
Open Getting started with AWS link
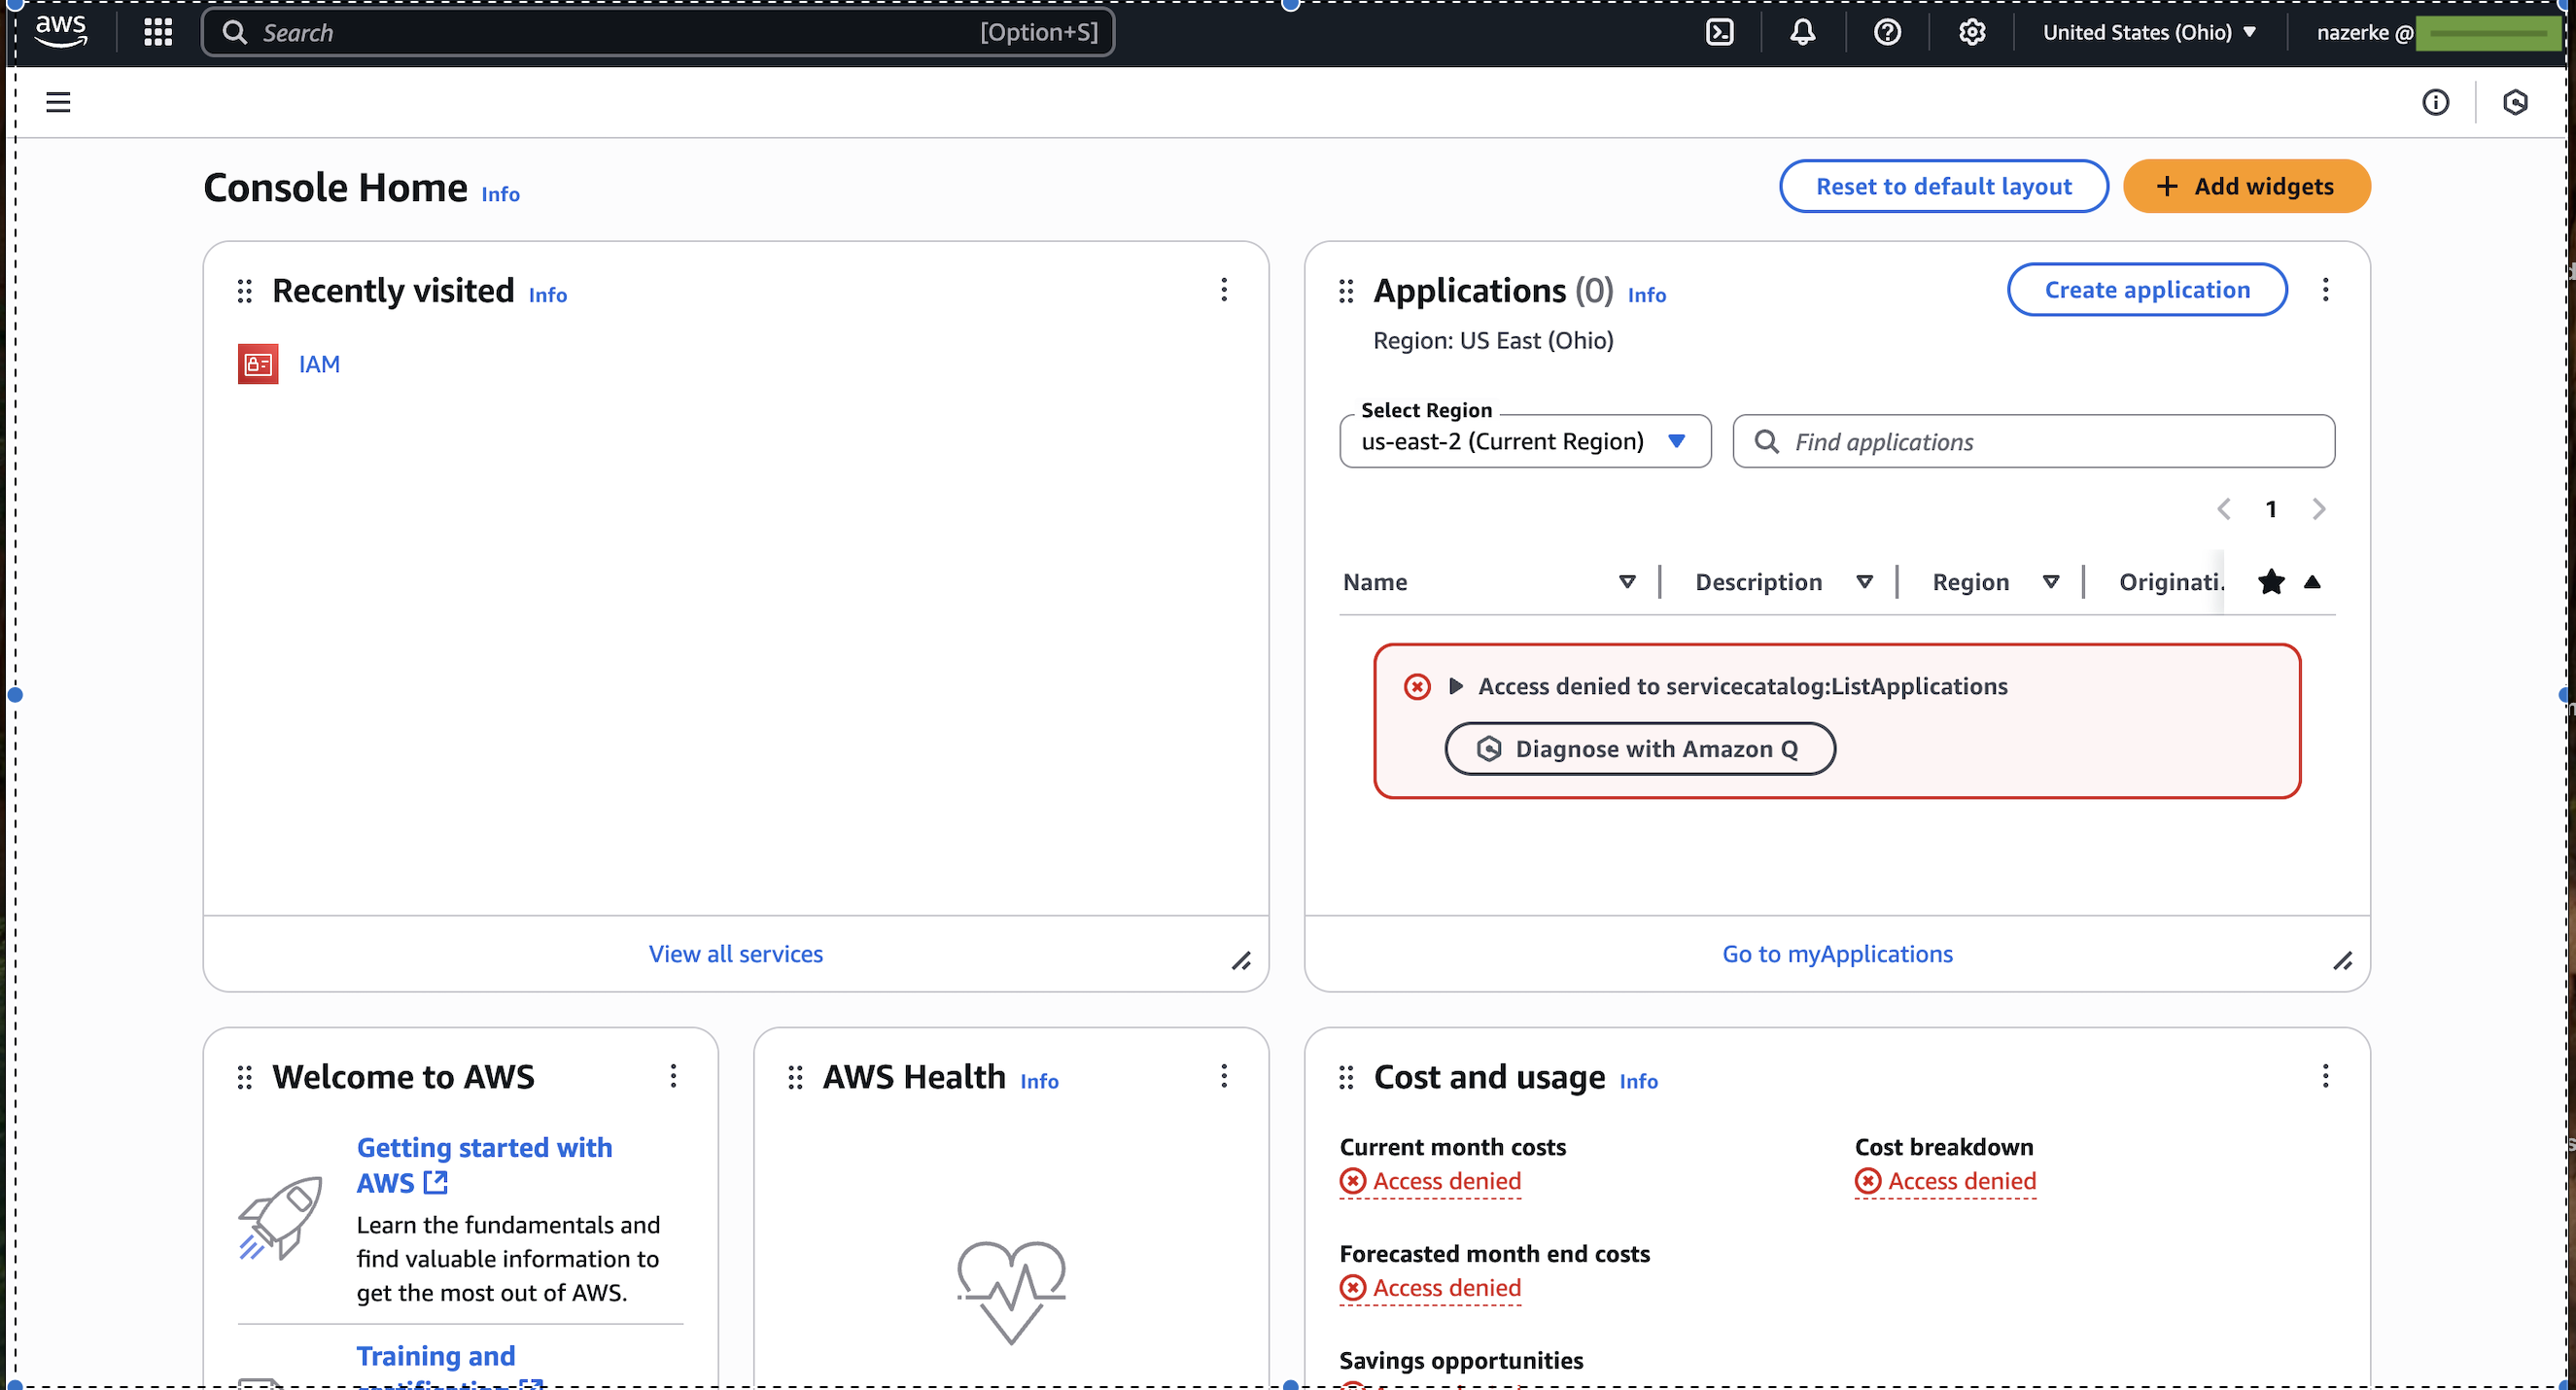point(484,1165)
